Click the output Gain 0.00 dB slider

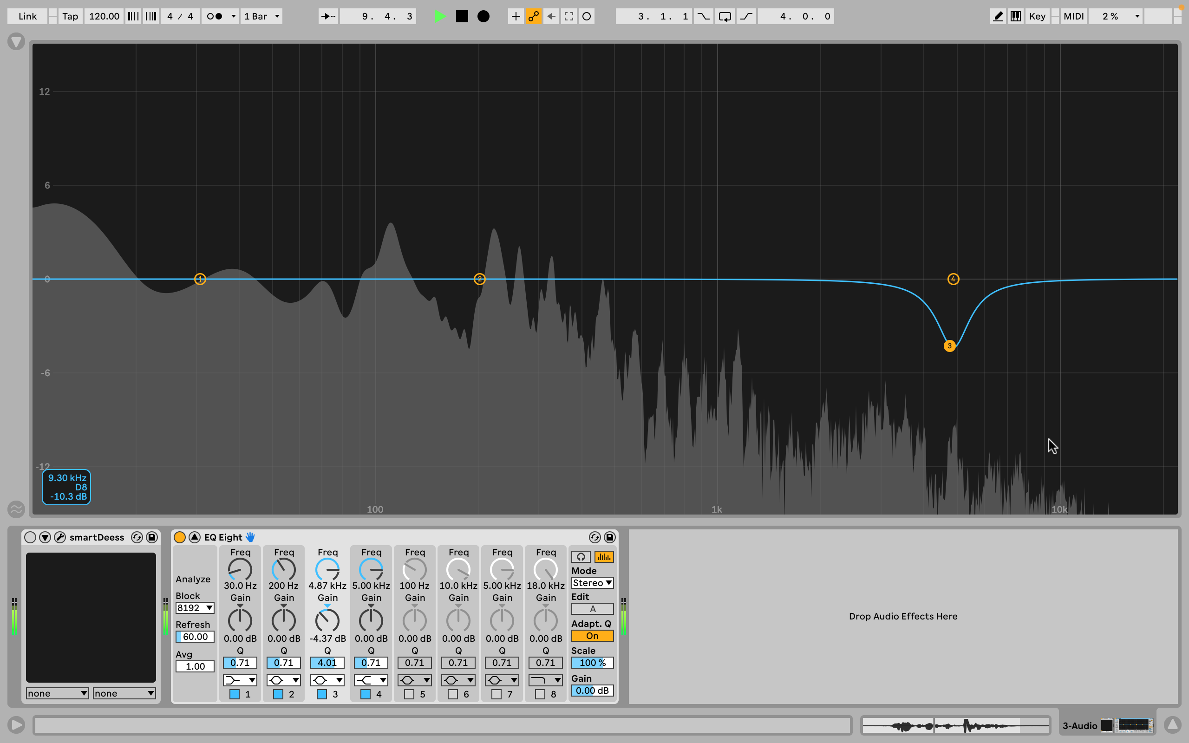tap(592, 691)
